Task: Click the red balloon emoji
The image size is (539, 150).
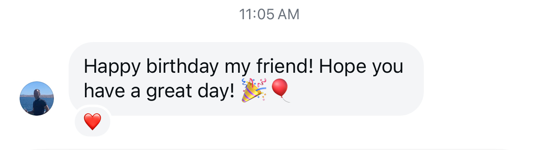Action: tap(280, 90)
